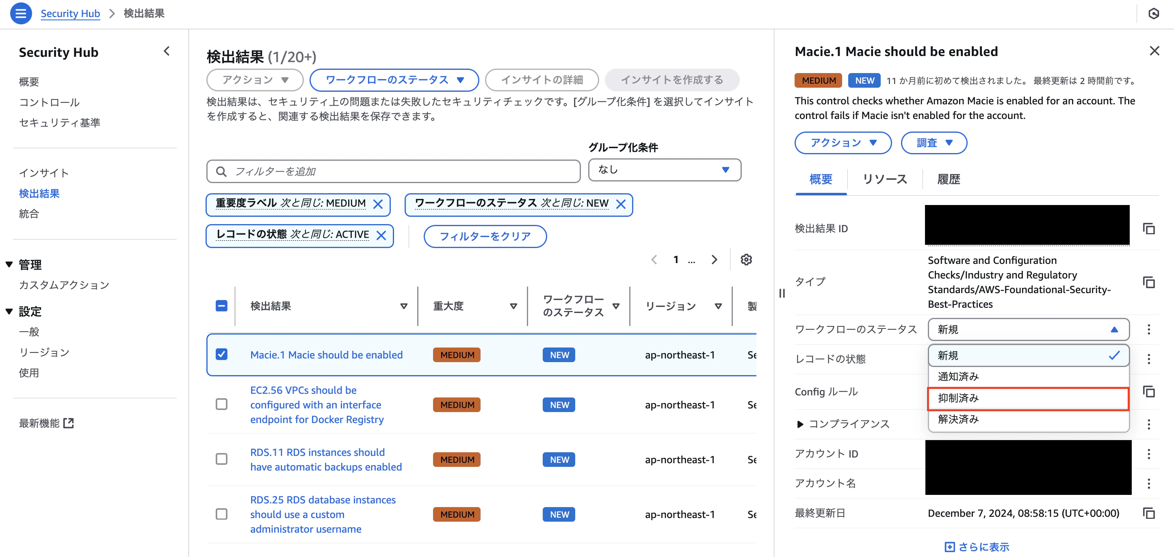The height and width of the screenshot is (557, 1174).
Task: Navigate to カスタムアクション in sidebar
Action: [x=64, y=285]
